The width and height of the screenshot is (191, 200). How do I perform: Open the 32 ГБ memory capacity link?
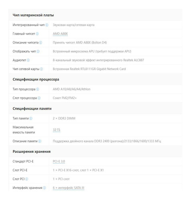[57, 130]
